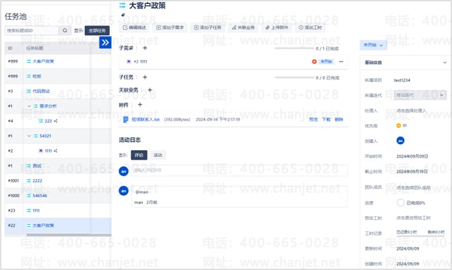Click the 子任务 progress bar 0/0

294,77
